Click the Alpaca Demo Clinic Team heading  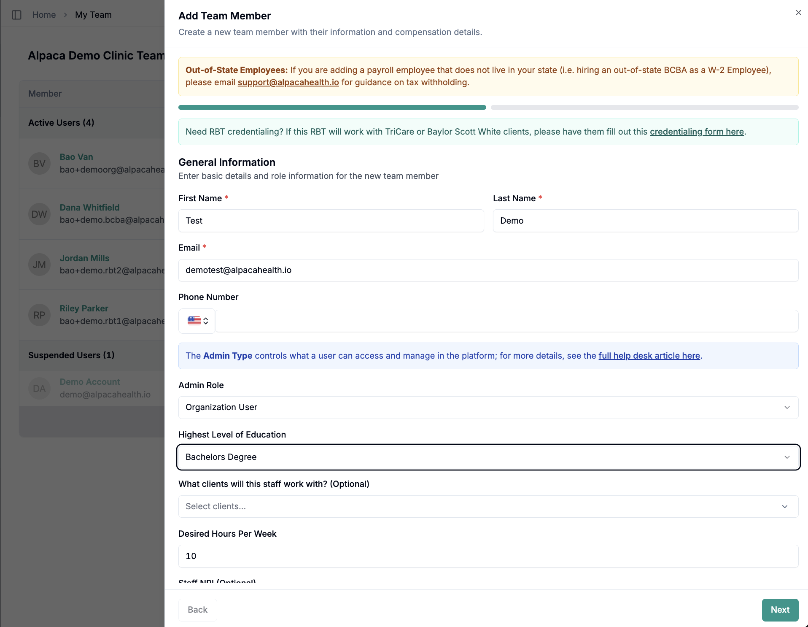coord(96,56)
